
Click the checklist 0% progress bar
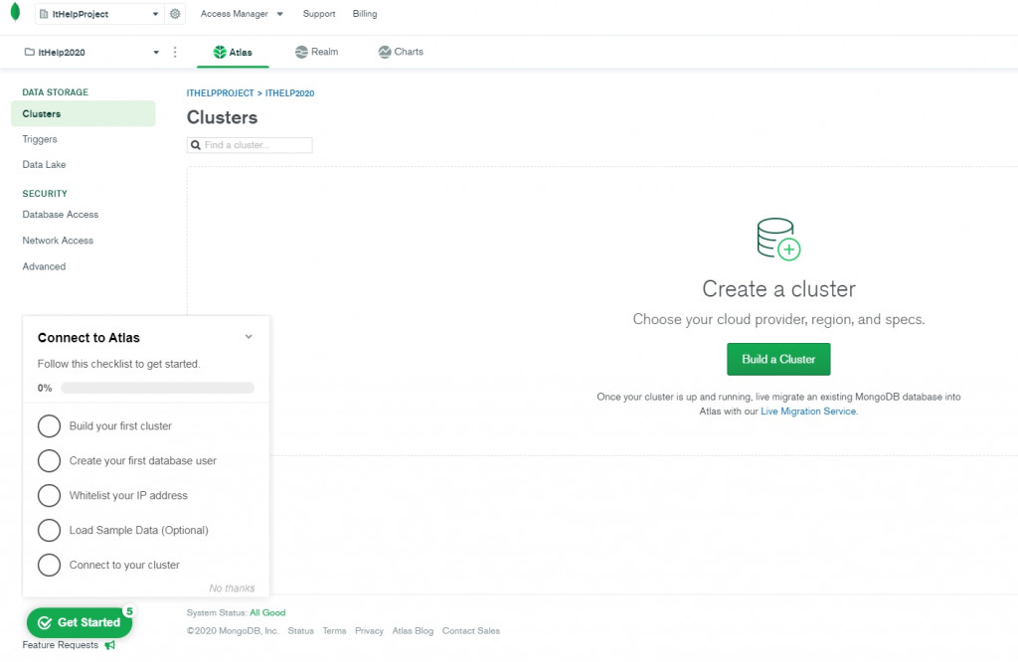point(157,388)
